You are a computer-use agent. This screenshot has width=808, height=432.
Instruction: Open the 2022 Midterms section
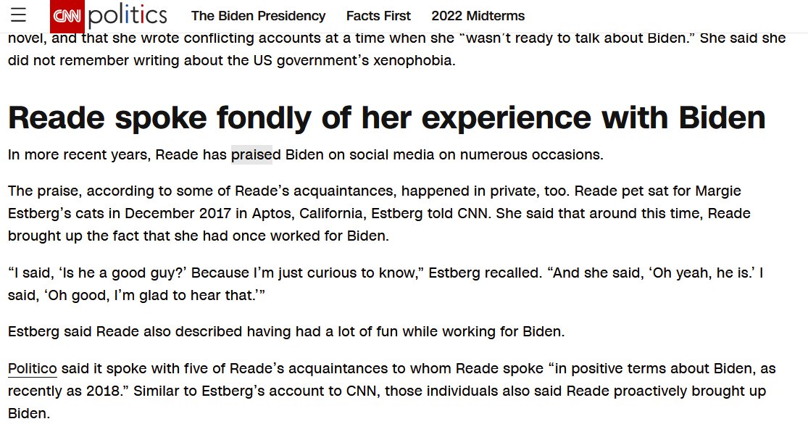click(478, 16)
